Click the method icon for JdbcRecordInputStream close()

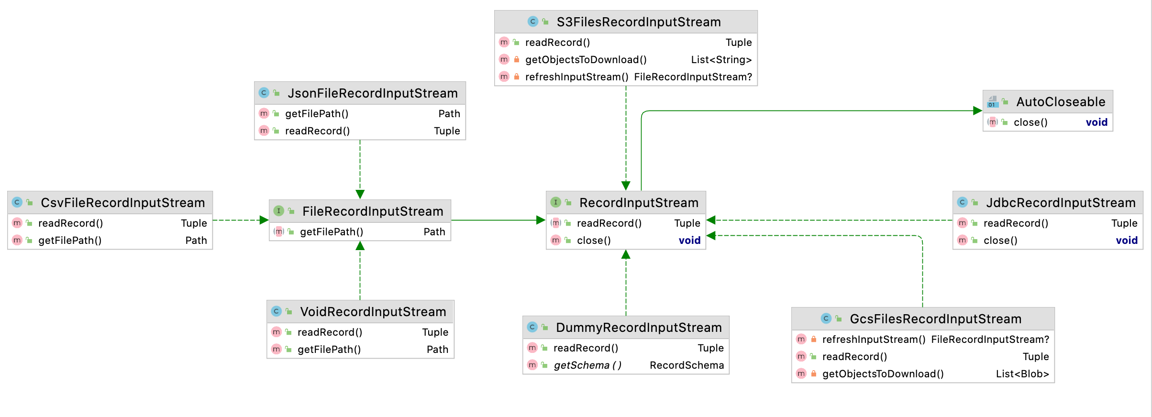tap(963, 240)
